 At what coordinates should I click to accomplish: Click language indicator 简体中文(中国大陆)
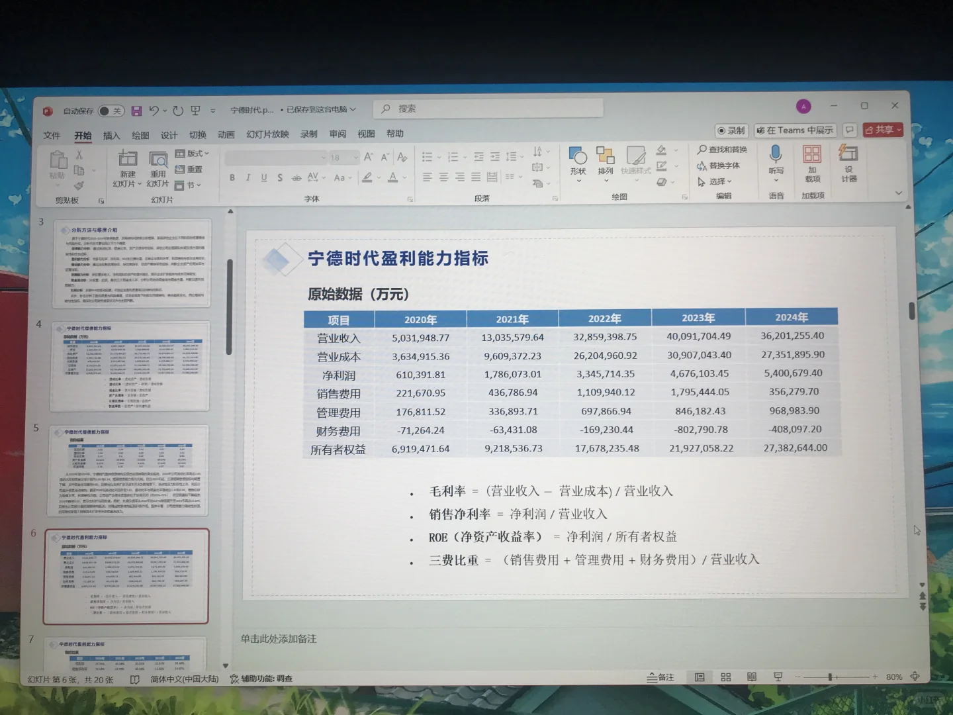[184, 679]
